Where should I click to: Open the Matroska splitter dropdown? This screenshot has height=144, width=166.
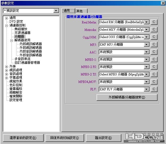click(147, 30)
